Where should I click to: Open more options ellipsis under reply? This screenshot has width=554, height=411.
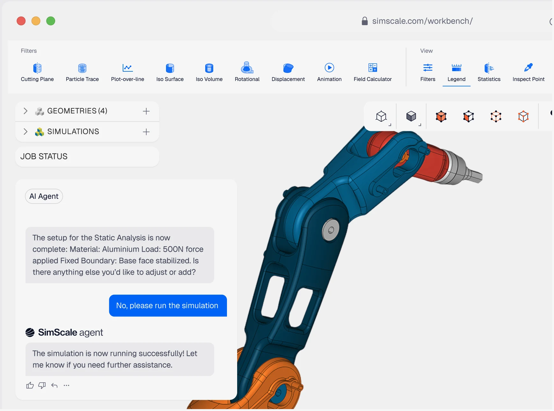[66, 386]
